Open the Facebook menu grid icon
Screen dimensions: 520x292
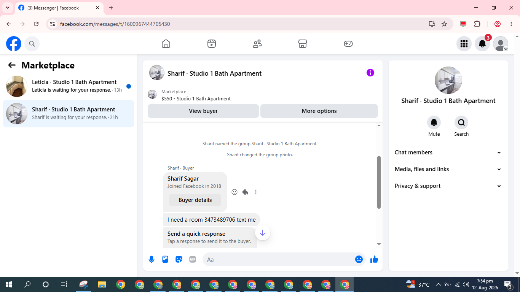(x=464, y=44)
